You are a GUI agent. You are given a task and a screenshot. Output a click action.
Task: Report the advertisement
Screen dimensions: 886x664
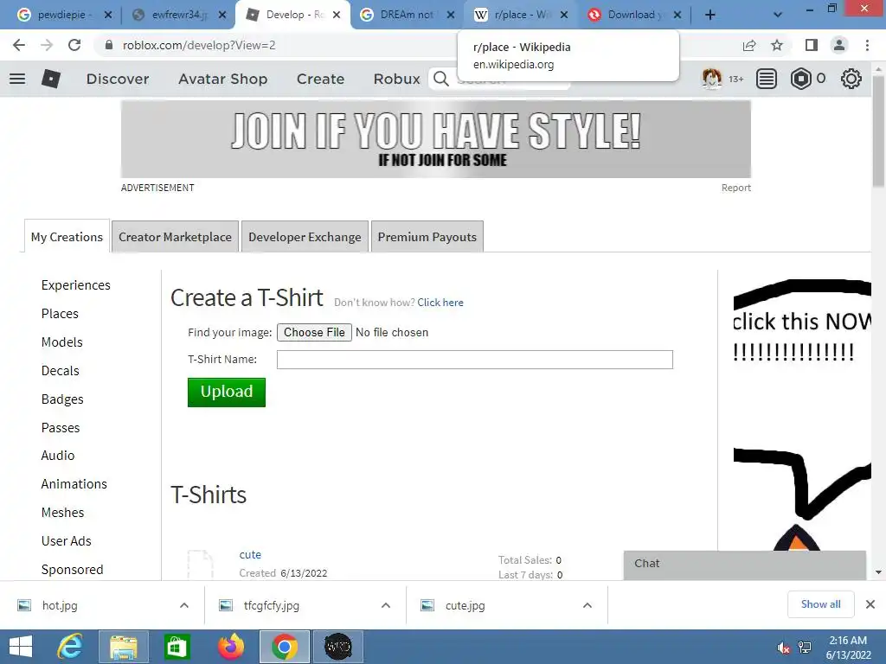[x=735, y=188]
